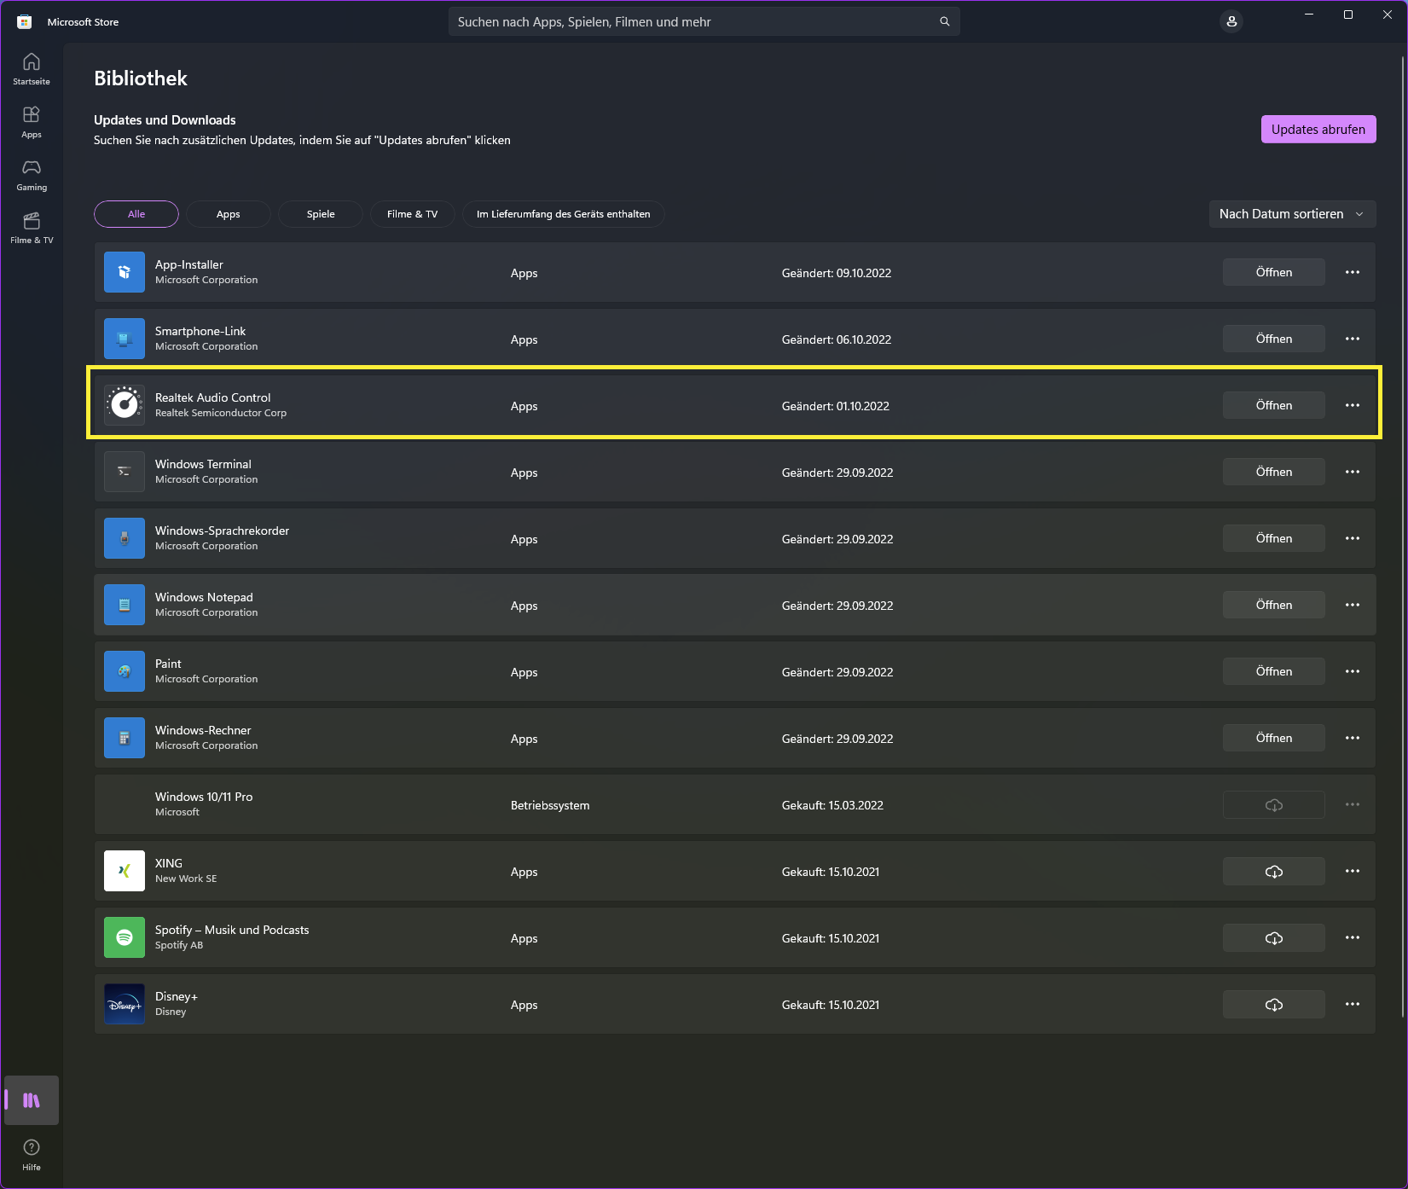Open Smartphone-Link with Öffnen button
This screenshot has height=1189, width=1408.
click(x=1274, y=339)
